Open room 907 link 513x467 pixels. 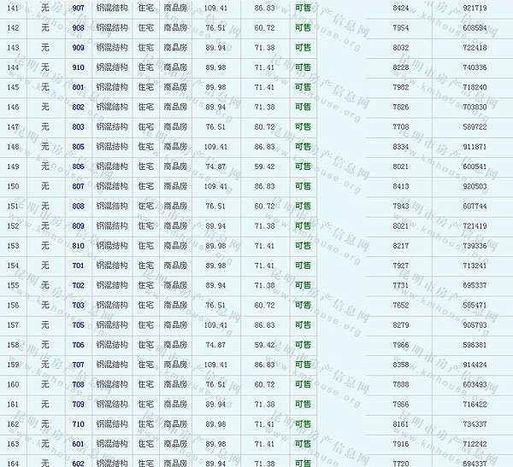click(78, 8)
